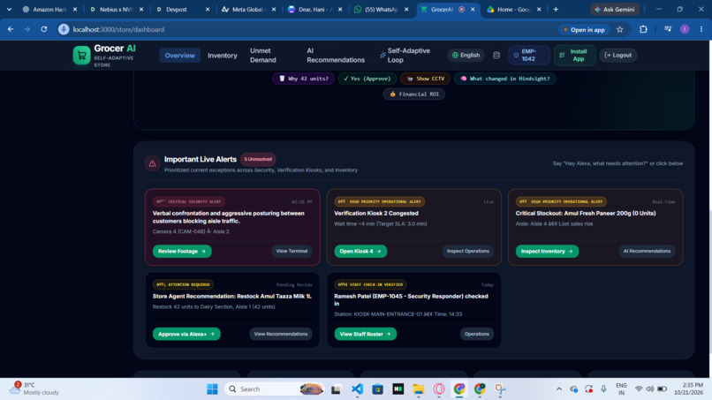
Task: Click the 5 Unresolved badge
Action: [x=258, y=159]
